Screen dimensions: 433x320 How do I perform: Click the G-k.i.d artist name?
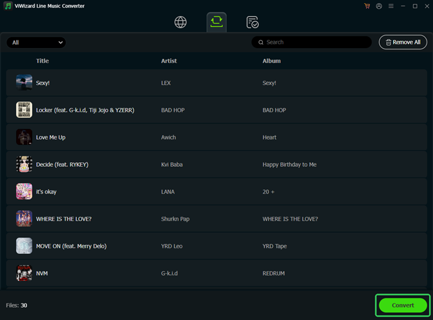click(x=169, y=273)
